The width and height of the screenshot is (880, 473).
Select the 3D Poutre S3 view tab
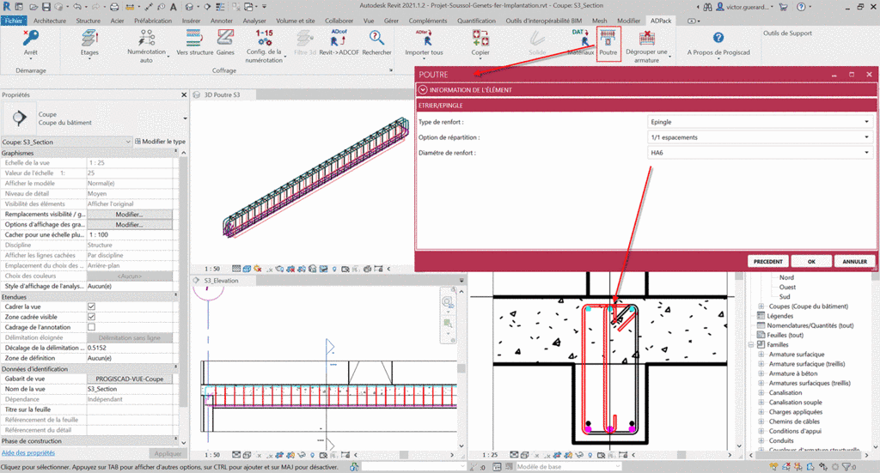click(x=222, y=94)
